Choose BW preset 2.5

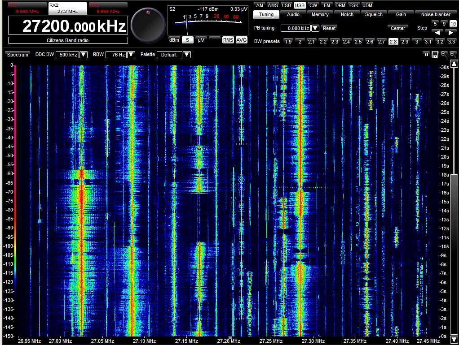tap(358, 42)
